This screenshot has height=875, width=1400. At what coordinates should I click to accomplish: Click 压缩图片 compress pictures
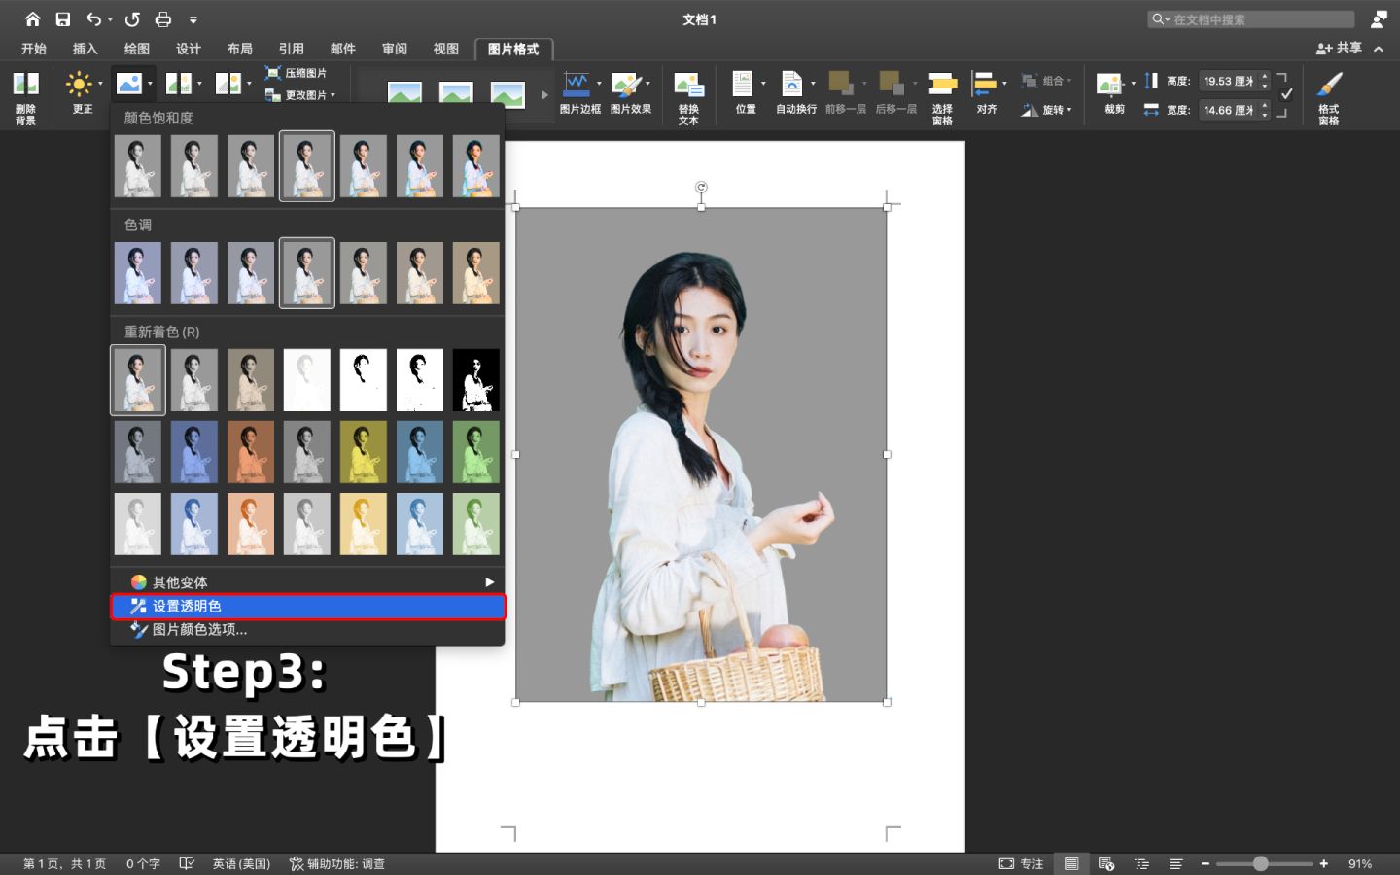pos(297,73)
